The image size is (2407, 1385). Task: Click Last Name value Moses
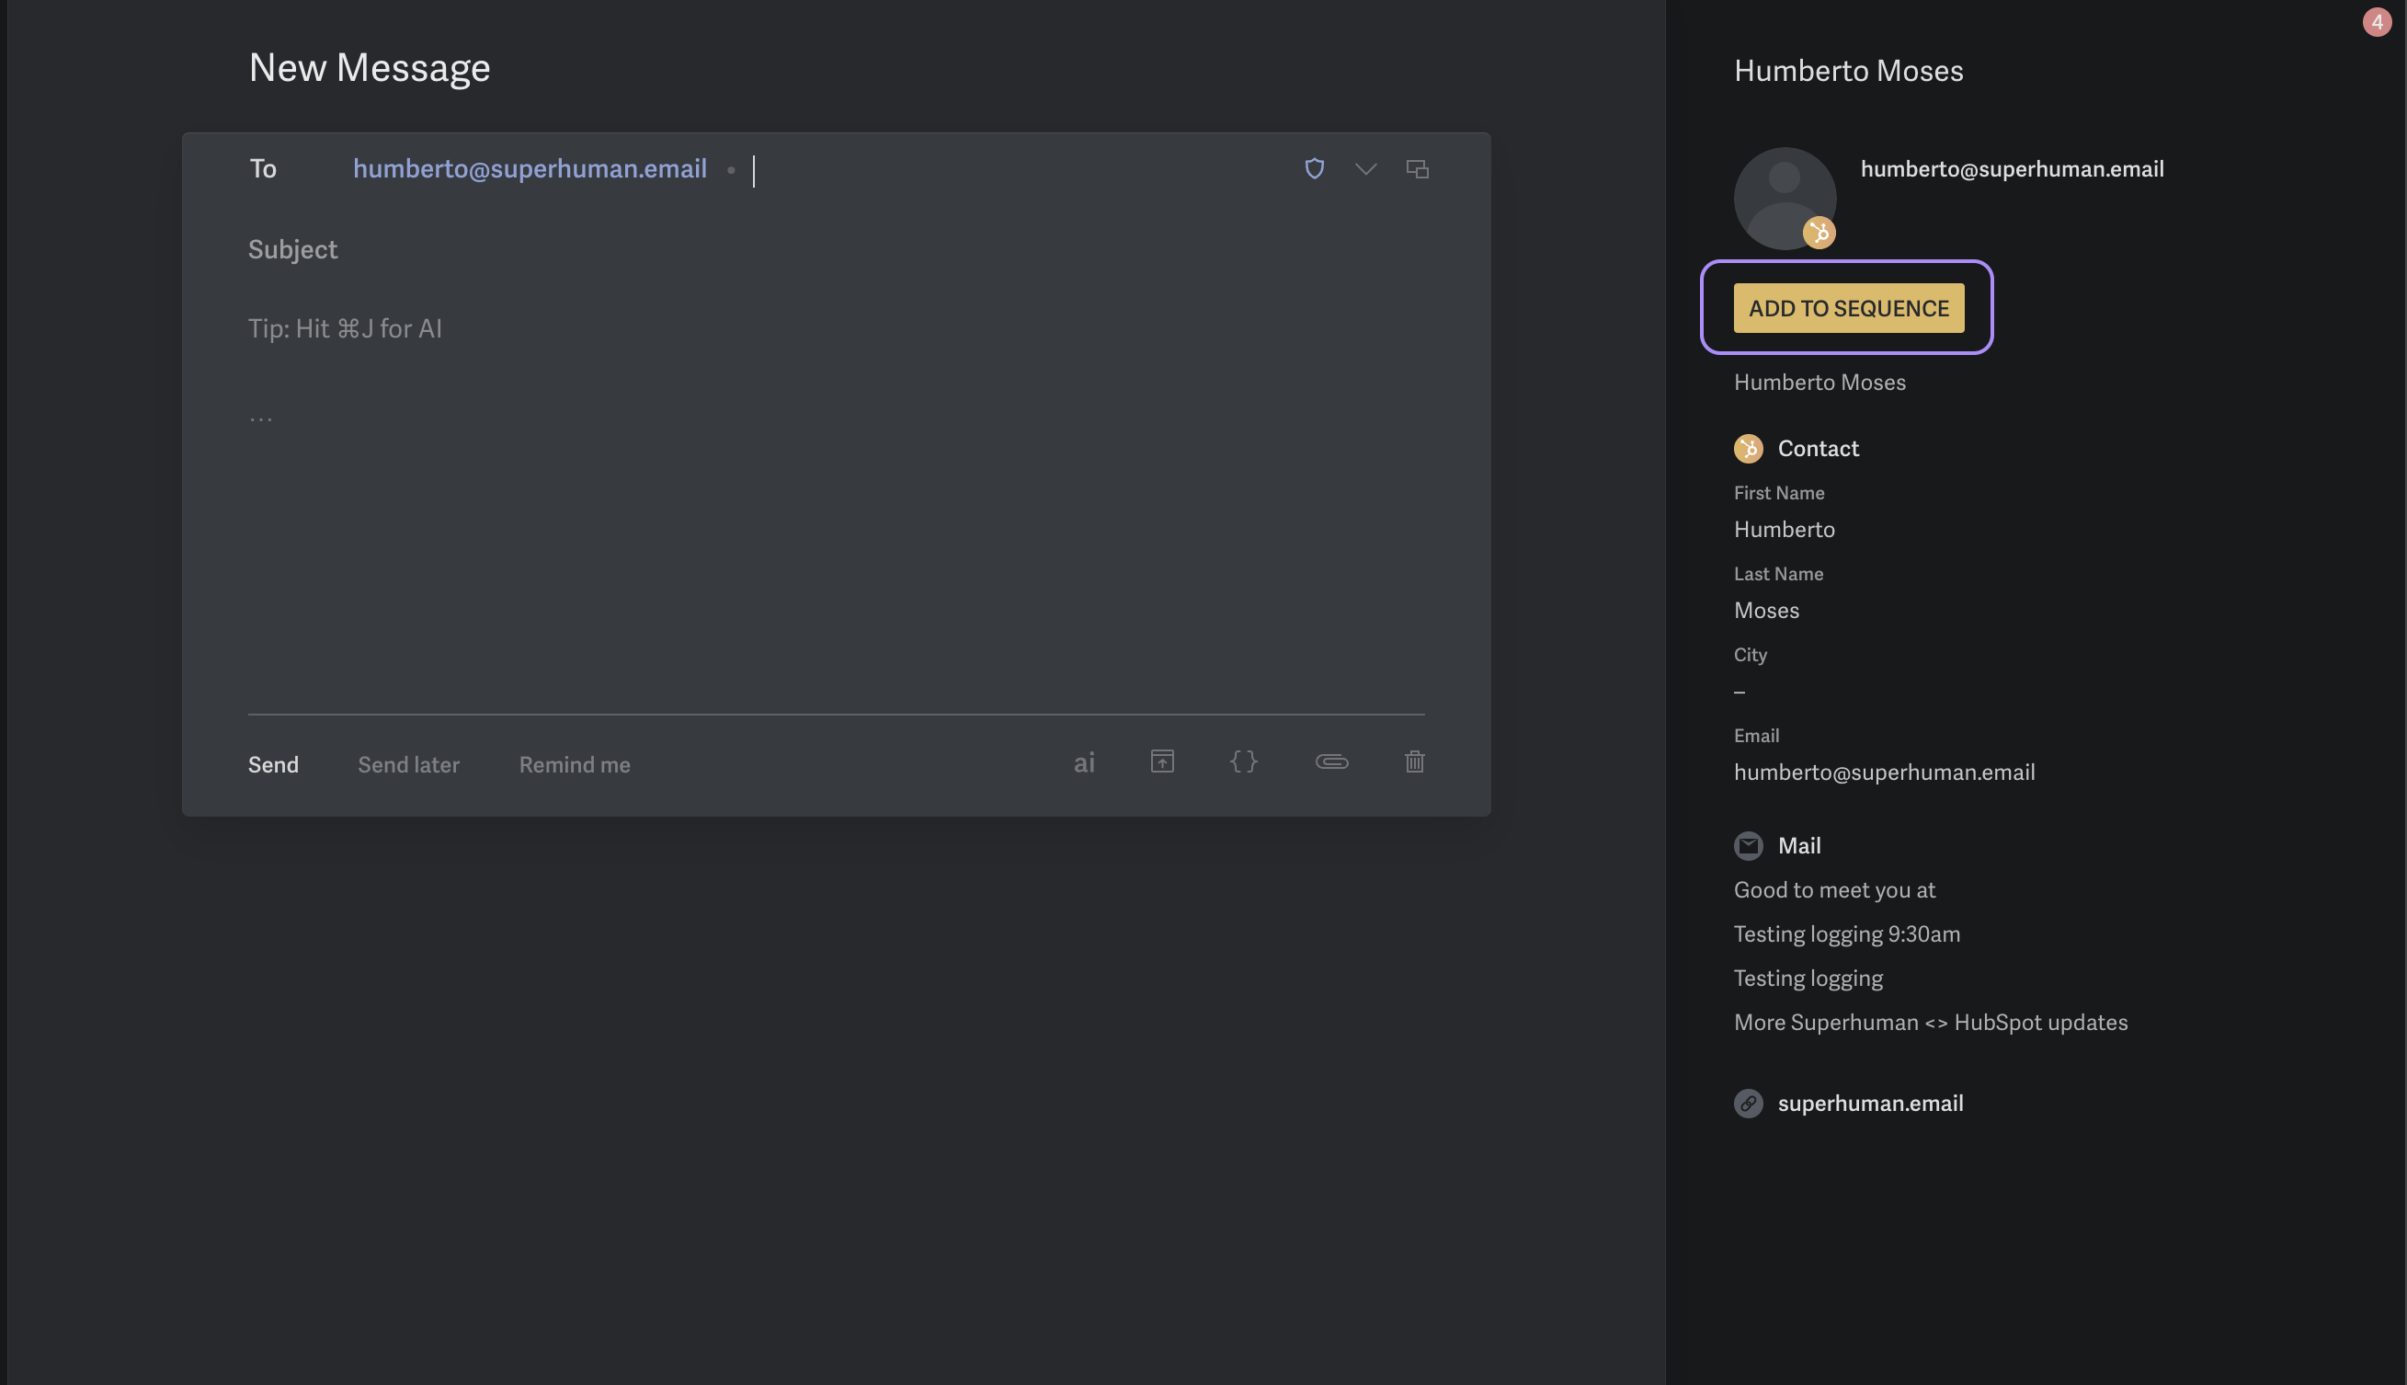coord(1765,610)
